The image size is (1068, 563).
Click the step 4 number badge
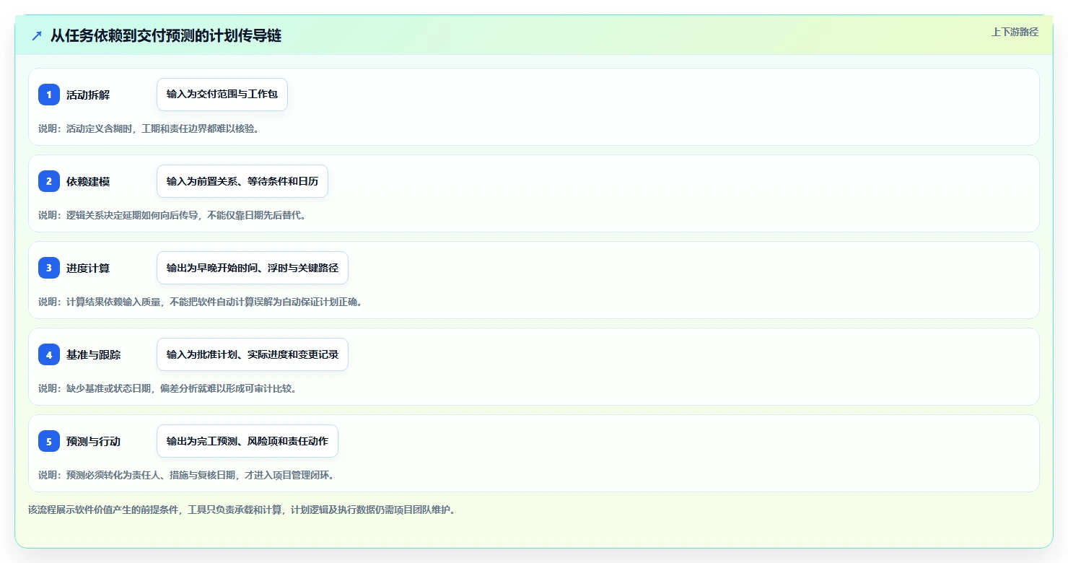[49, 354]
